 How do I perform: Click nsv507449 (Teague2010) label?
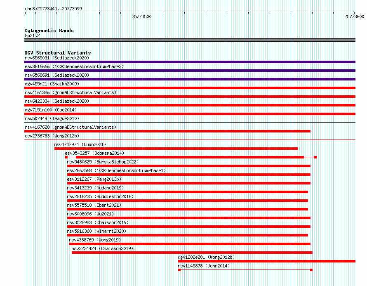coord(52,118)
